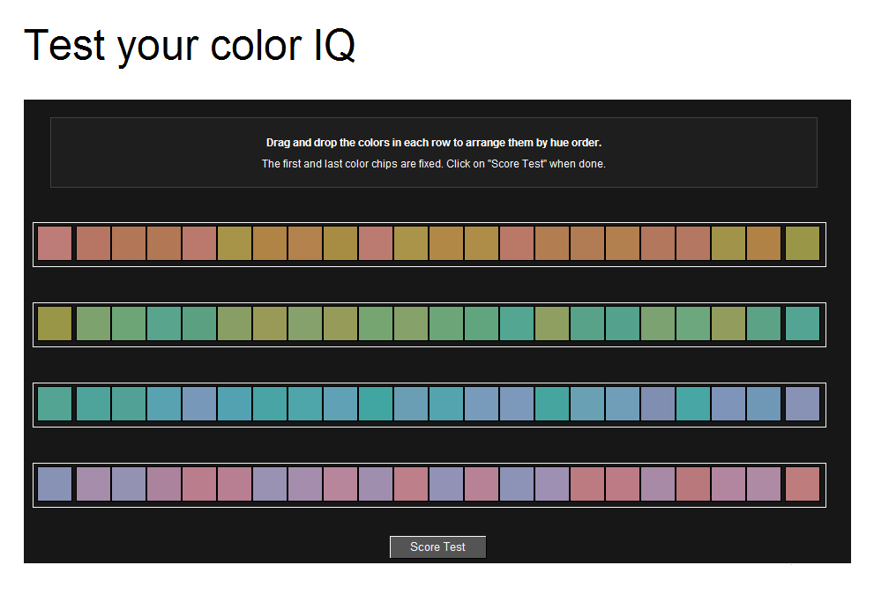The image size is (874, 595).
Task: Click the second-to-last chip in the fourth row
Action: pos(764,484)
